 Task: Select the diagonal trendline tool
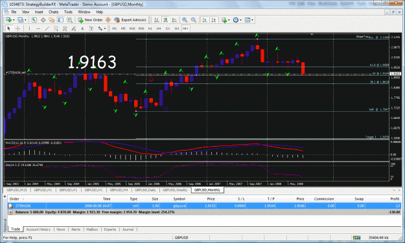(x=47, y=28)
